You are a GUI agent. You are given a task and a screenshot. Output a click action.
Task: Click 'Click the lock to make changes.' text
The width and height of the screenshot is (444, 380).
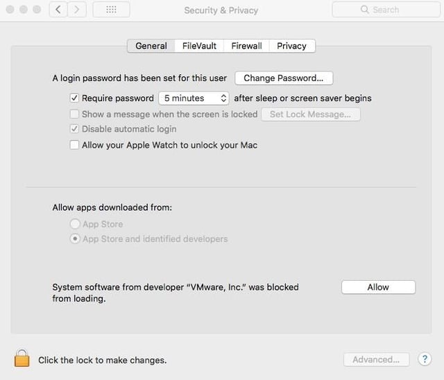click(103, 360)
